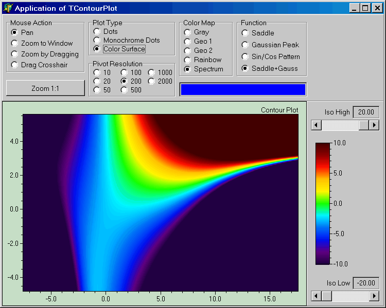Choose Zoom by Dragging mouse action

pos(15,54)
